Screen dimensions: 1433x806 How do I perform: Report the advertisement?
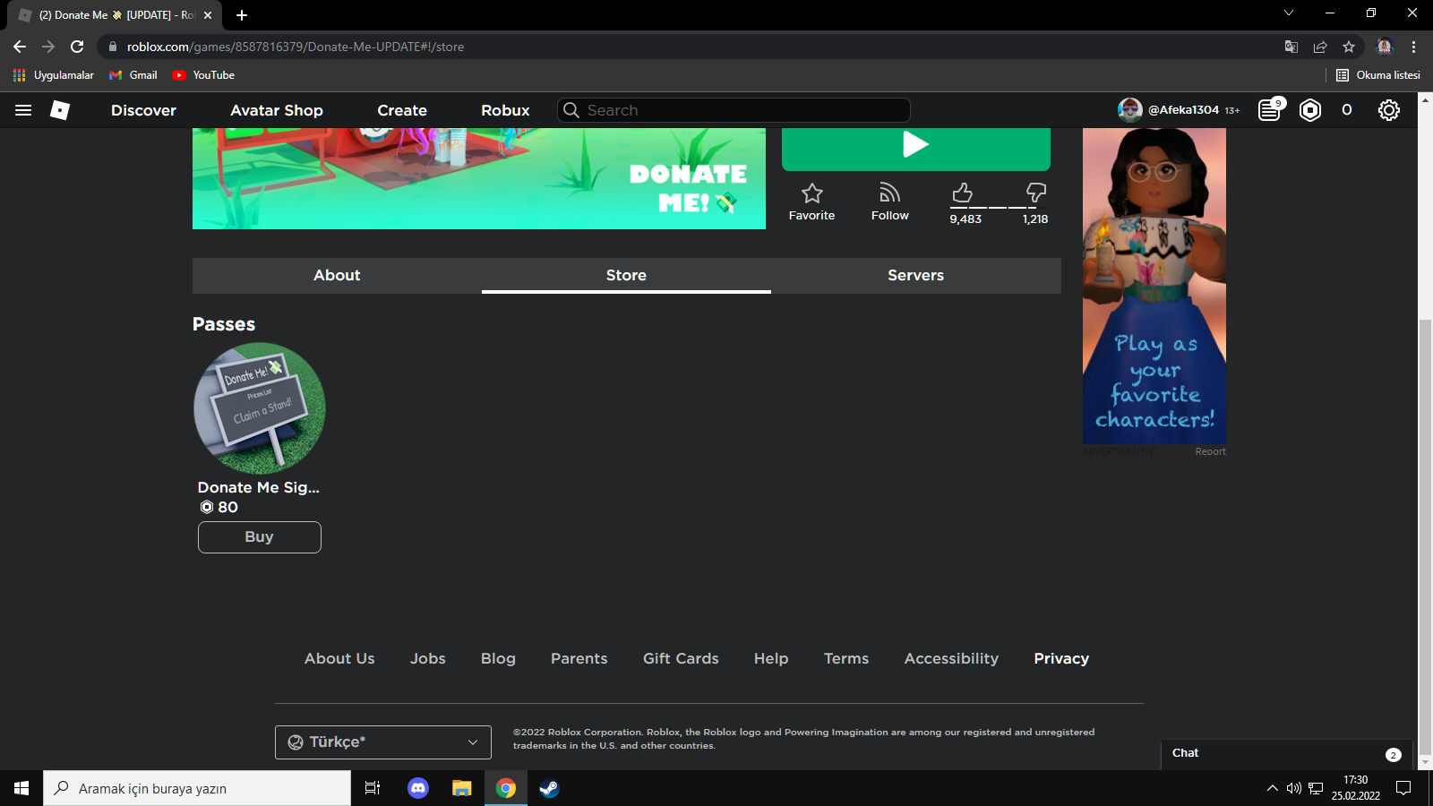(1211, 451)
